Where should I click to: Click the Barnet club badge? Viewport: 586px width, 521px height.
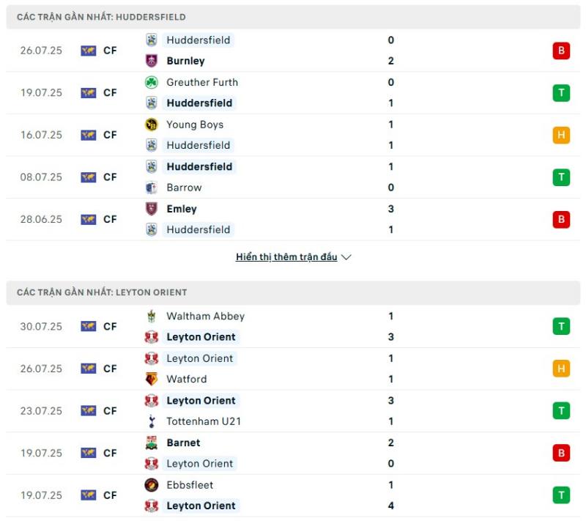[152, 443]
